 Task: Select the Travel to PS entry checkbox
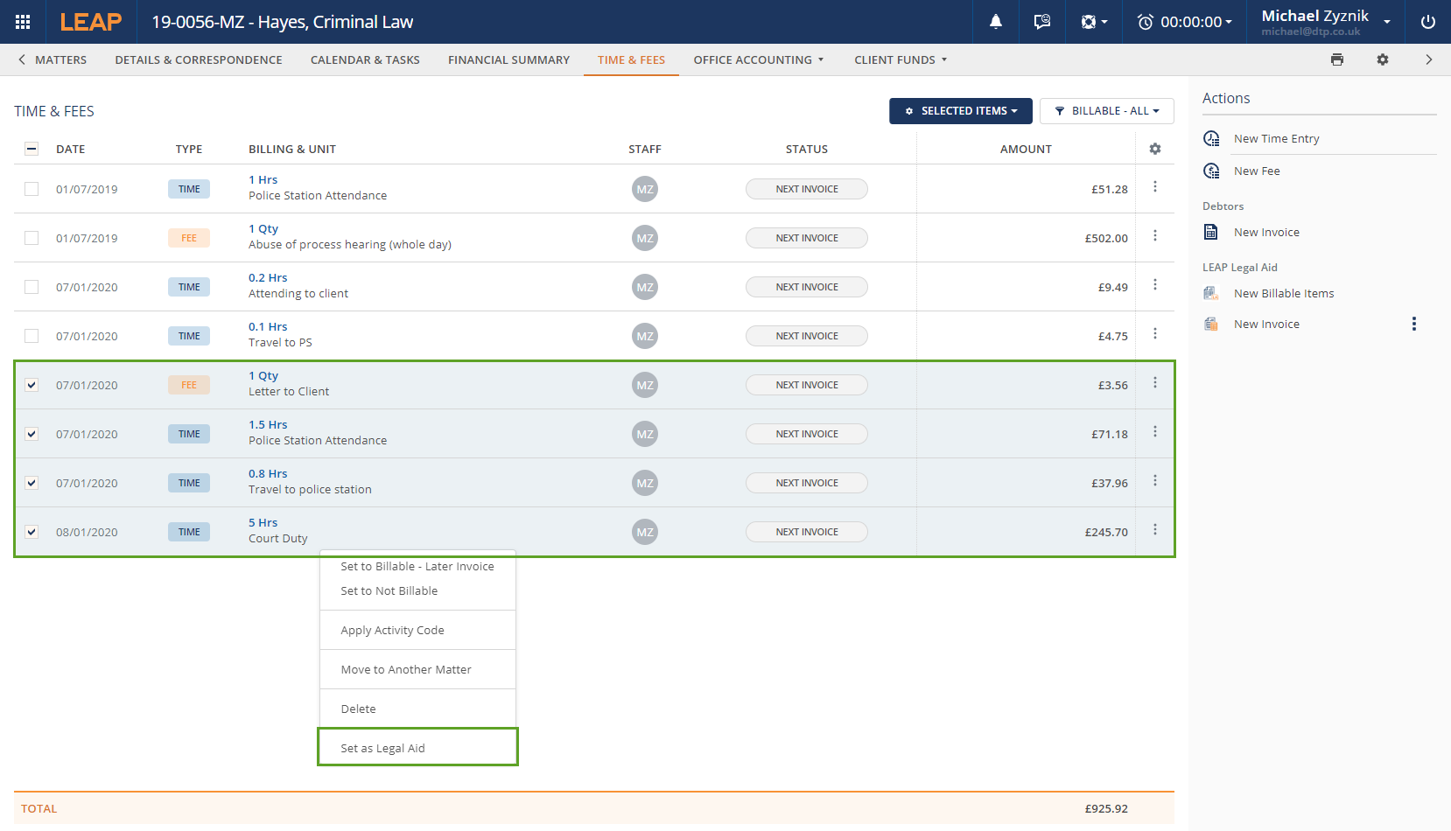pos(32,336)
